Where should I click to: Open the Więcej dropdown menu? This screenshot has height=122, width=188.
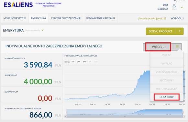(158, 47)
